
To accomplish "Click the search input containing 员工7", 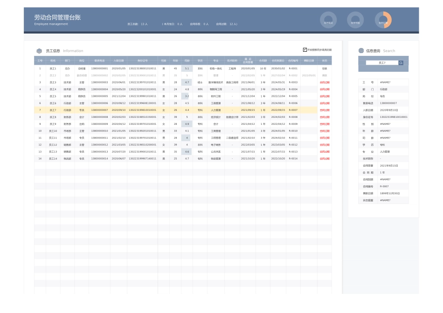I will pos(382,62).
